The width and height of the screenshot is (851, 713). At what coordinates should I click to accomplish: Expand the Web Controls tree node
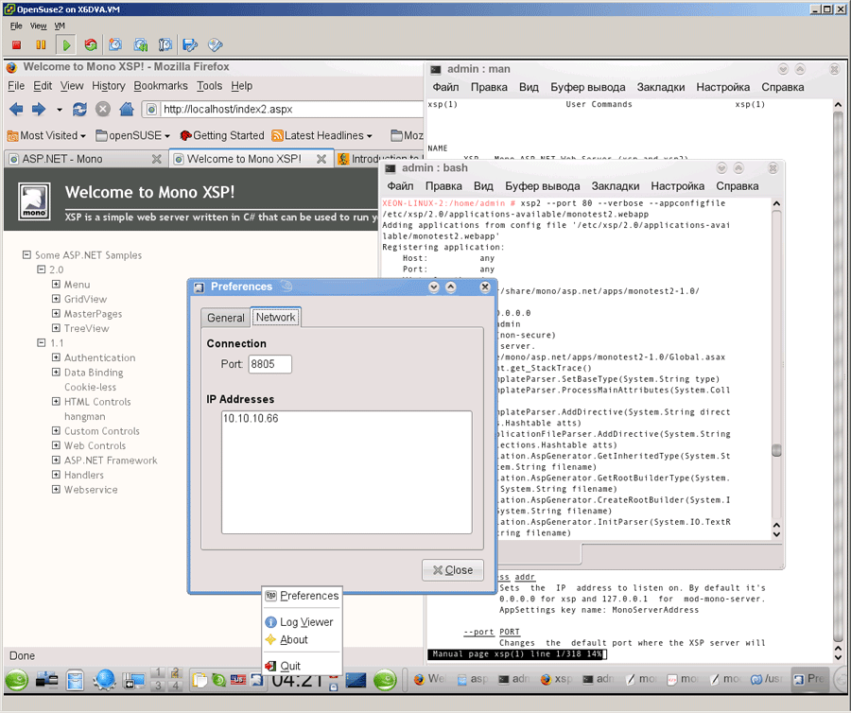(56, 445)
